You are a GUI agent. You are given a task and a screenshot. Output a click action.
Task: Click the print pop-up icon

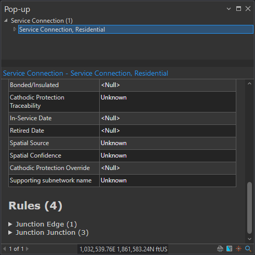click(x=220, y=249)
